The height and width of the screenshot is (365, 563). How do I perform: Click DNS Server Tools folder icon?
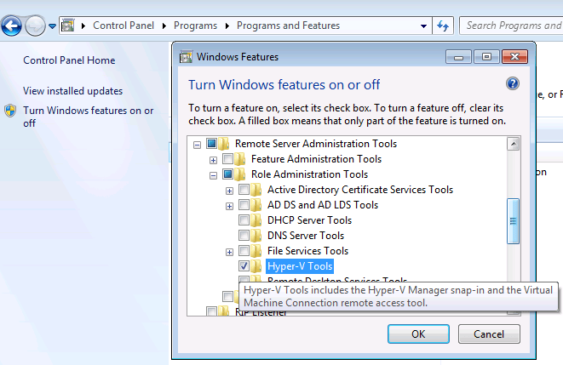[x=256, y=236]
